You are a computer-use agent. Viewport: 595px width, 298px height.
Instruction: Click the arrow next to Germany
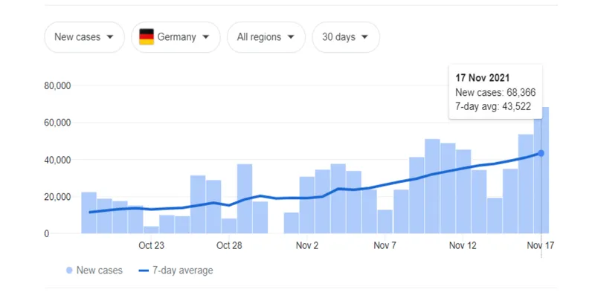tap(205, 36)
